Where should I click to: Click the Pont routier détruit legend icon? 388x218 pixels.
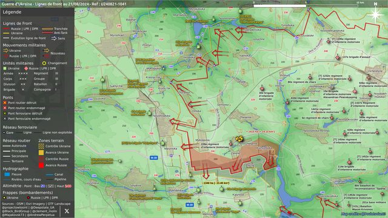click(5, 102)
